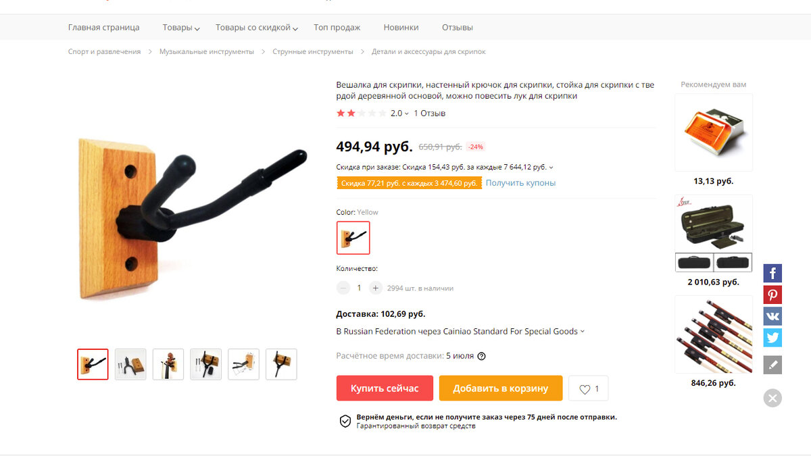Screen dimensions: 811x456
Task: Select the Yellow color option
Action: [353, 238]
